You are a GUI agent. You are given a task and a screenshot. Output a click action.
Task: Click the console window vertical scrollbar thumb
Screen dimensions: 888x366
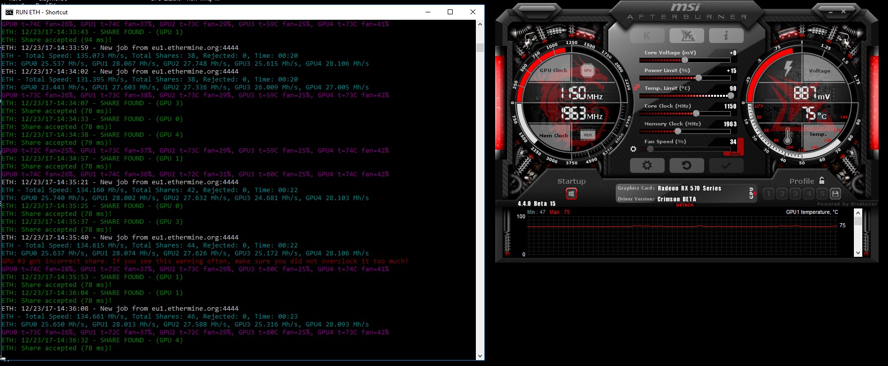click(480, 47)
